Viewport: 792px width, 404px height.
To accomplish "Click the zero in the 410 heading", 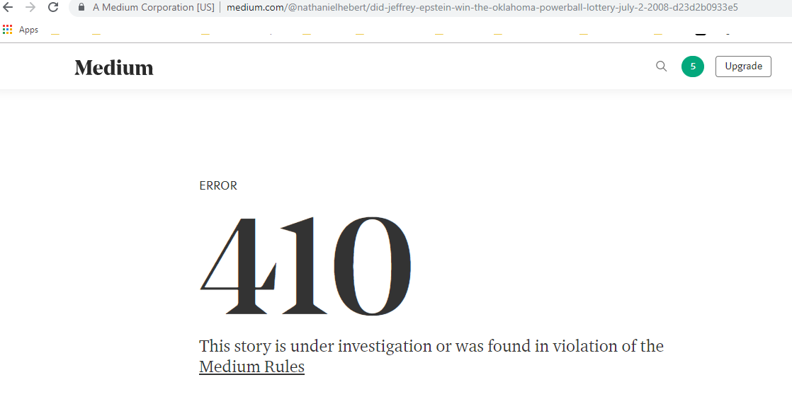I will [372, 266].
